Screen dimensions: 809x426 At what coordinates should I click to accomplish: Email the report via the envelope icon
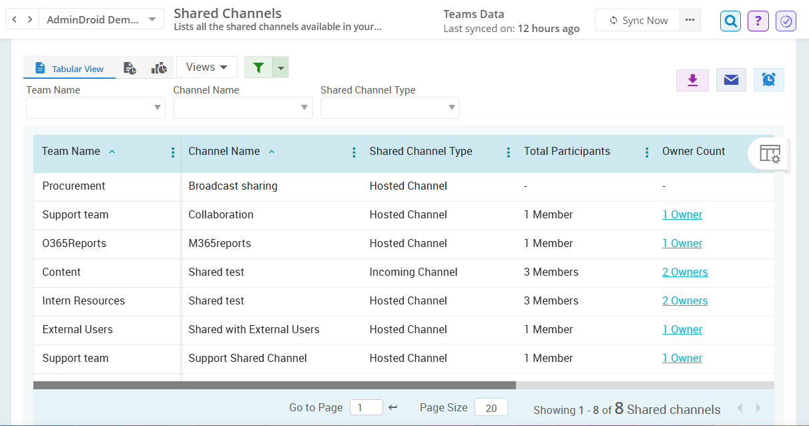[x=731, y=79]
